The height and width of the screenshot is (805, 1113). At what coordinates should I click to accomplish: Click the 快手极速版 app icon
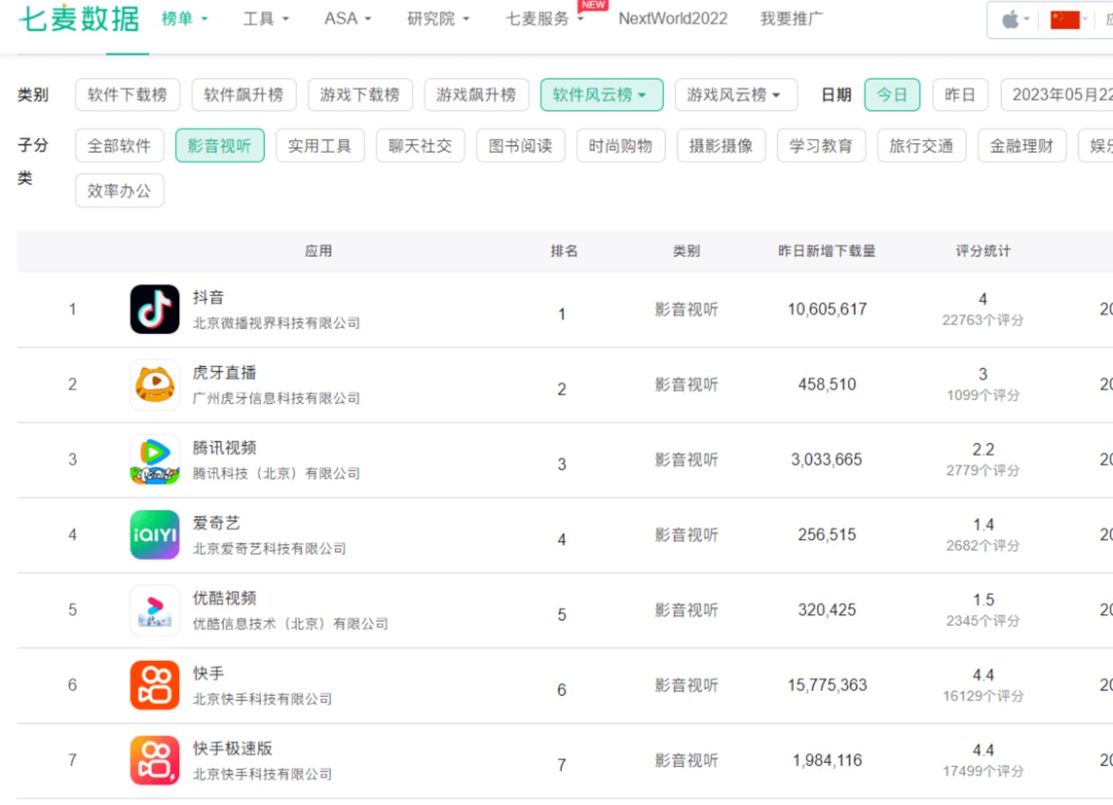(154, 760)
